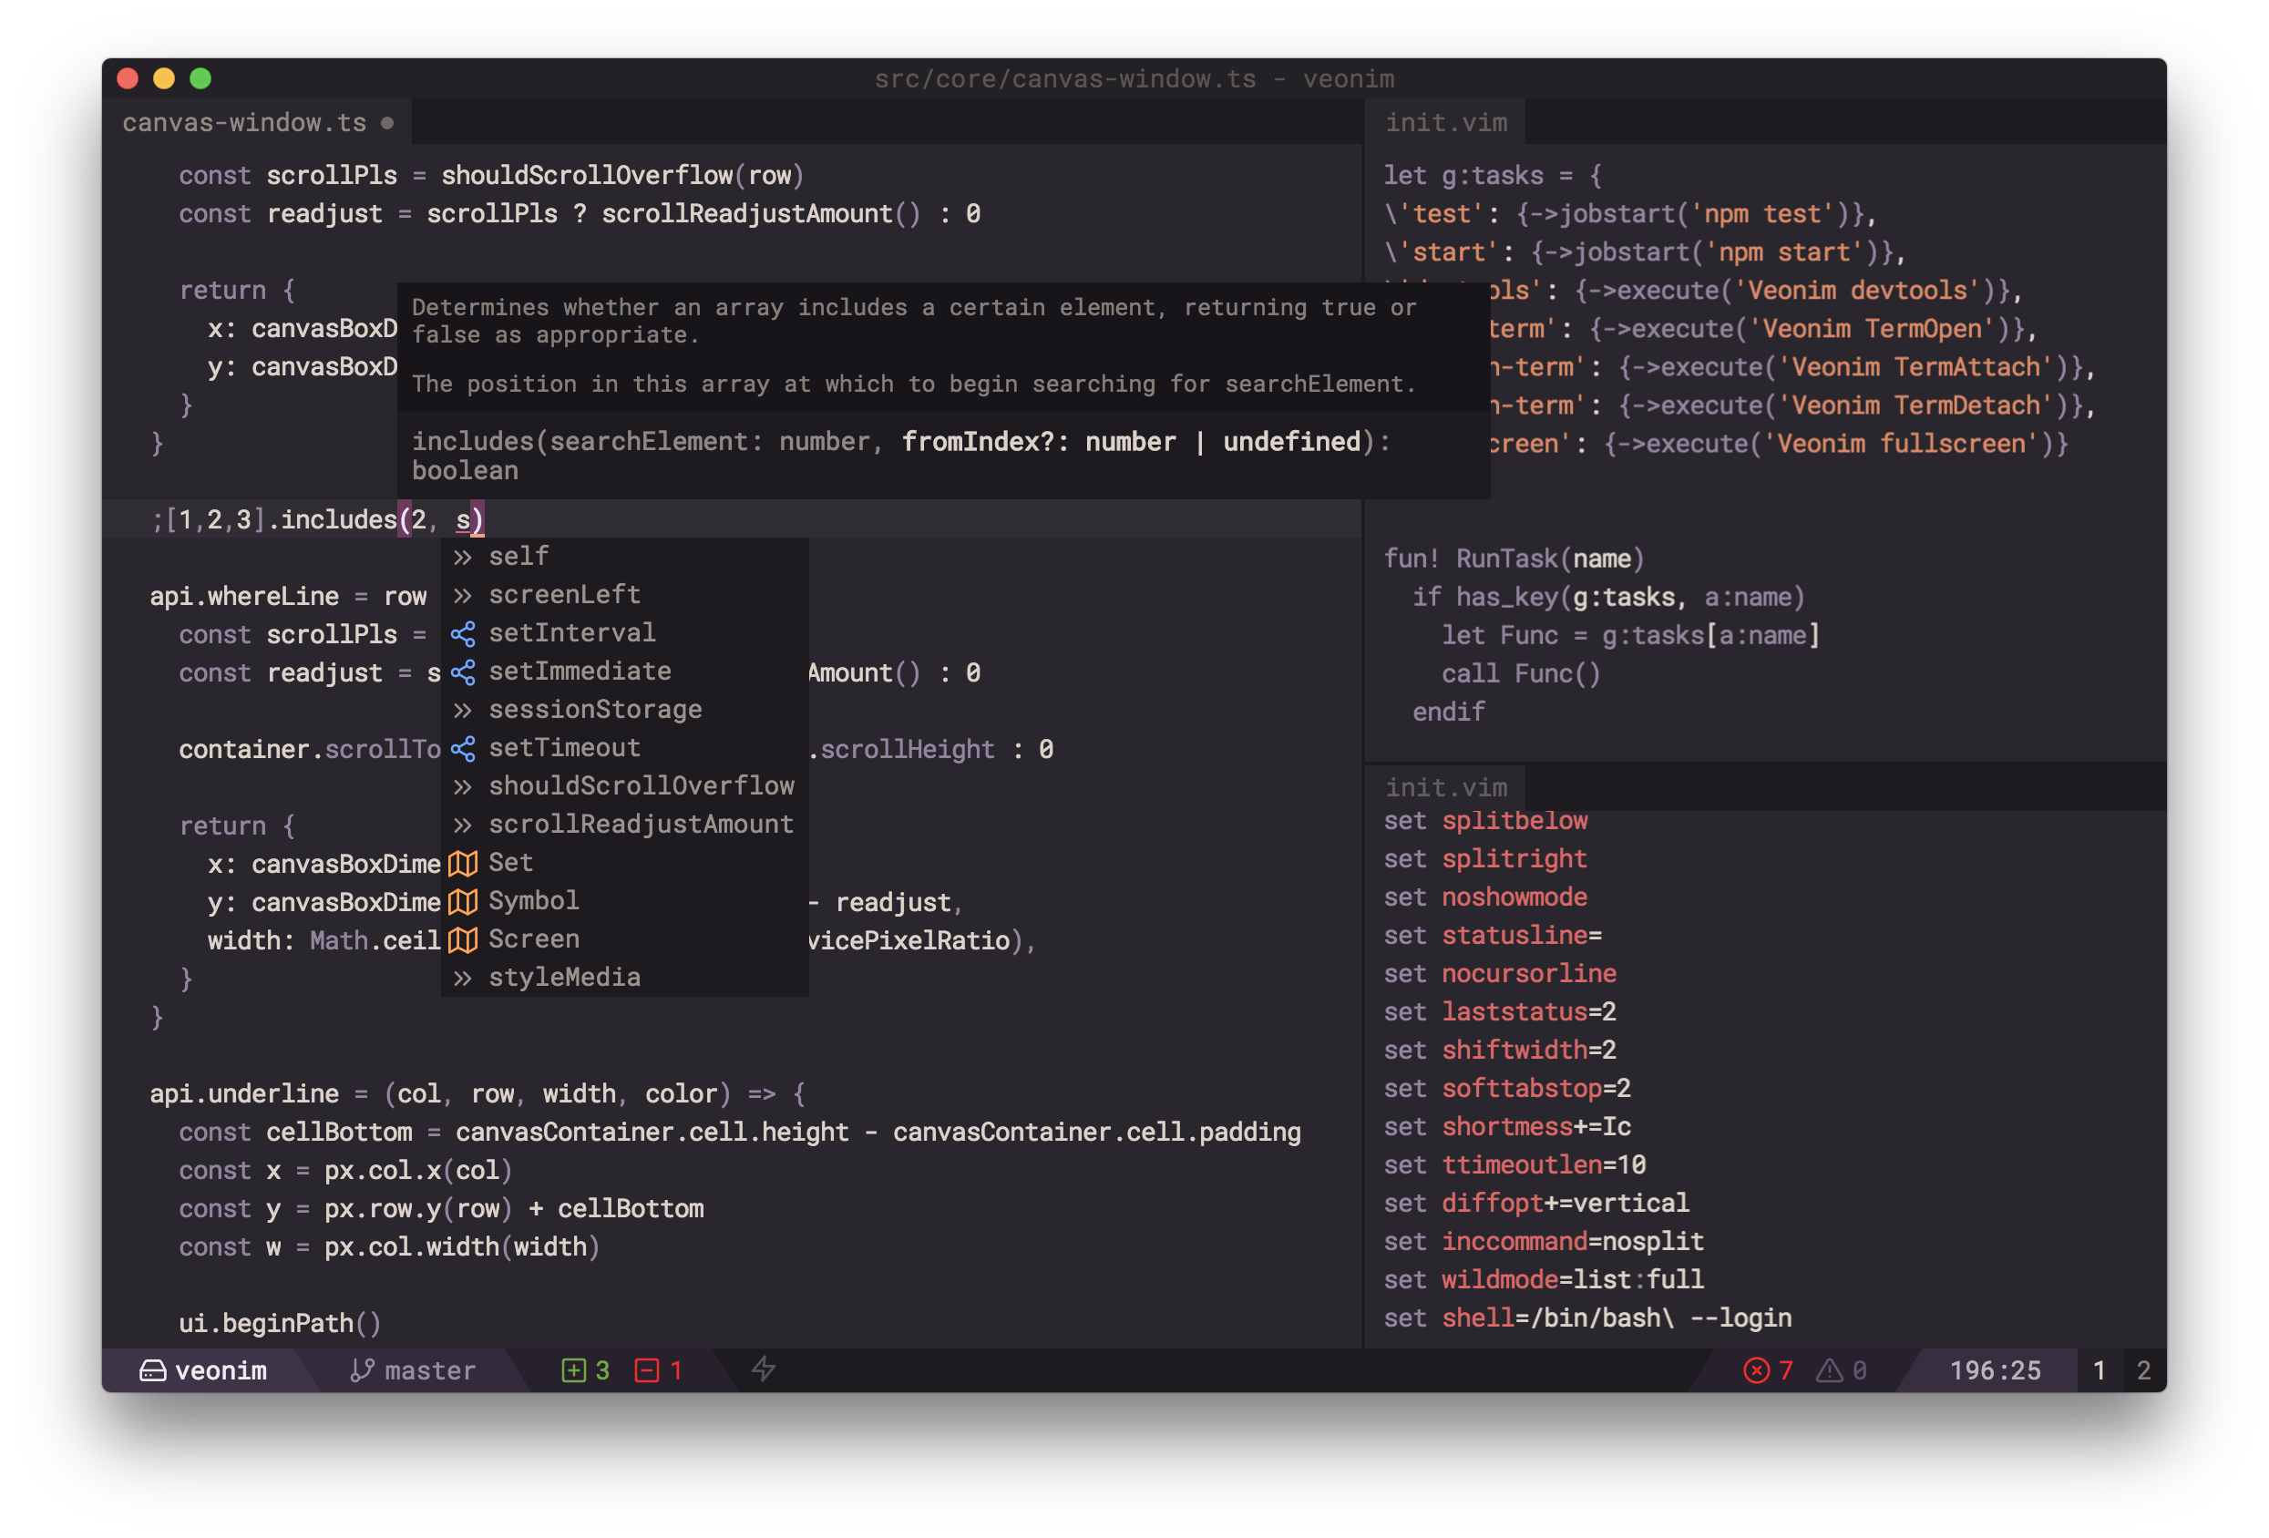This screenshot has width=2269, height=1538.
Task: Click the red git deletions icon
Action: pyautogui.click(x=646, y=1371)
